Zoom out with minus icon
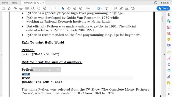 coord(75,8)
